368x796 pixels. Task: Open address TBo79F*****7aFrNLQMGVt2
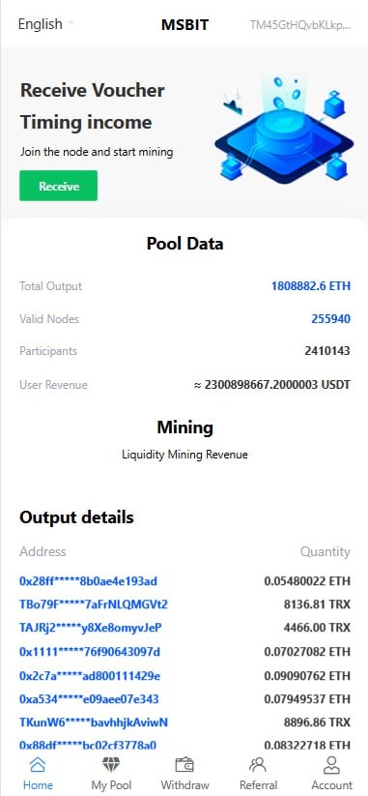coord(94,604)
